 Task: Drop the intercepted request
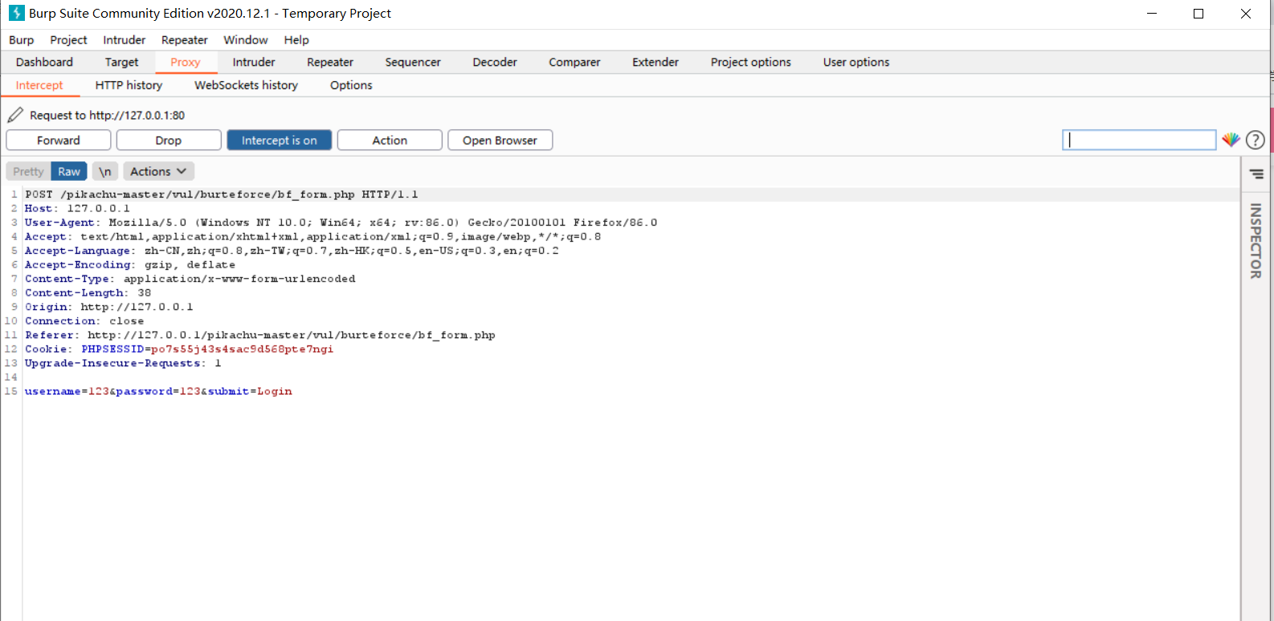[x=169, y=140]
